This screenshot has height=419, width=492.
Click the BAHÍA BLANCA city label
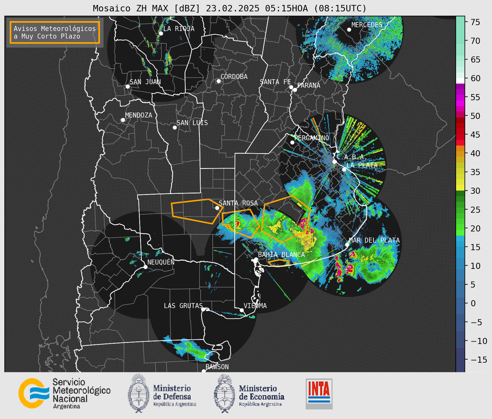[x=281, y=255]
